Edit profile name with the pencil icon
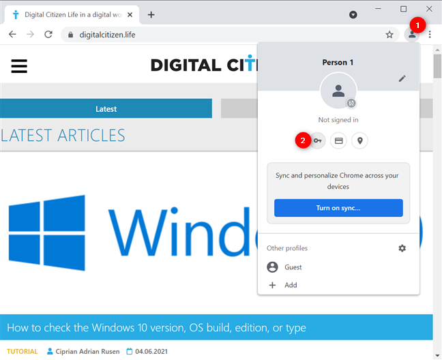This screenshot has height=360, width=442. coord(402,78)
